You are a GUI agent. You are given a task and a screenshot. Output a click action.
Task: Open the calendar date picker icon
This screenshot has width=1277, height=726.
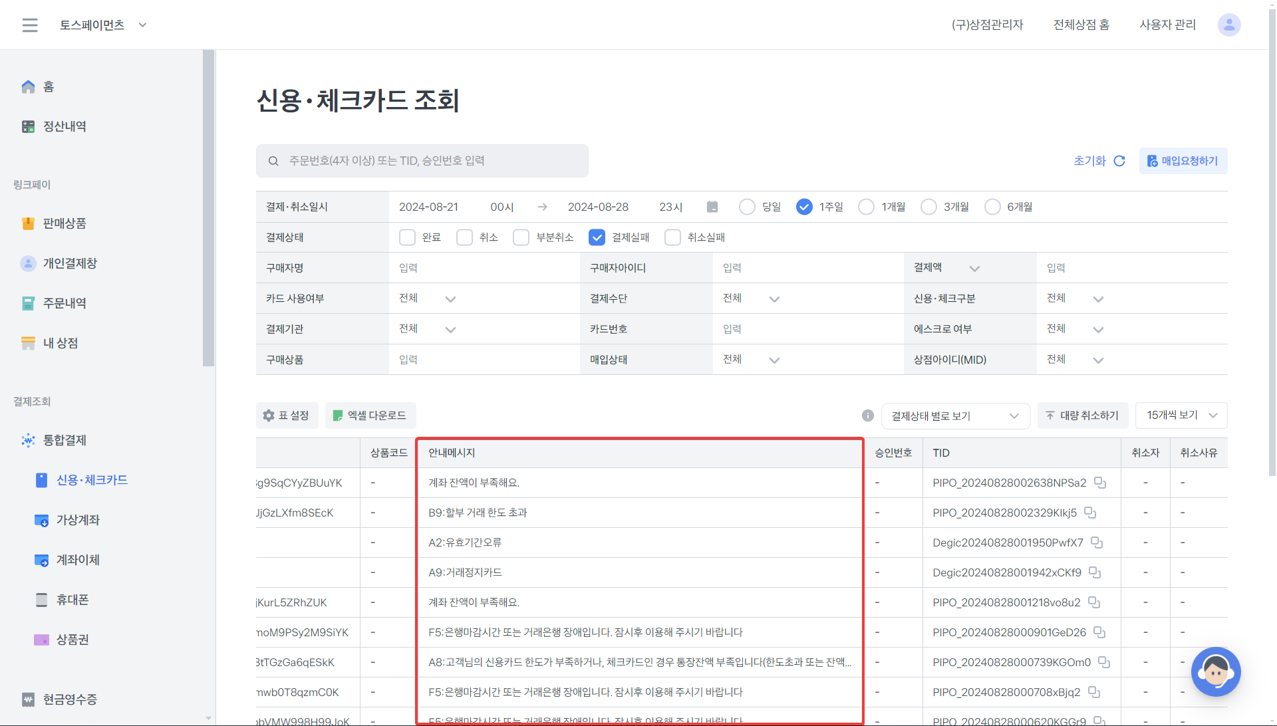(x=712, y=207)
